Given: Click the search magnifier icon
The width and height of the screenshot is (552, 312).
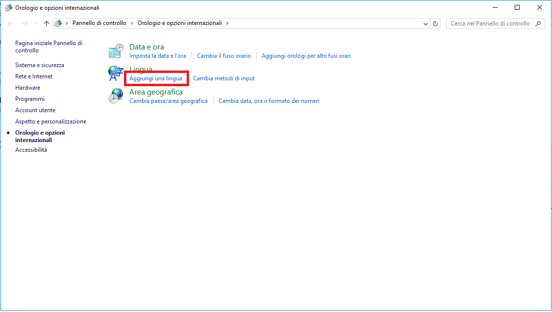Looking at the screenshot, I should (538, 24).
